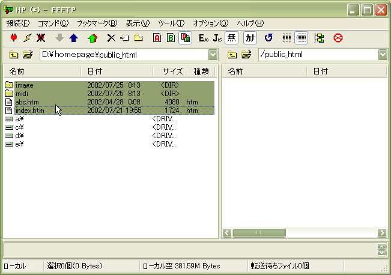Click the Quick Connect lightning icon

pyautogui.click(x=27, y=38)
